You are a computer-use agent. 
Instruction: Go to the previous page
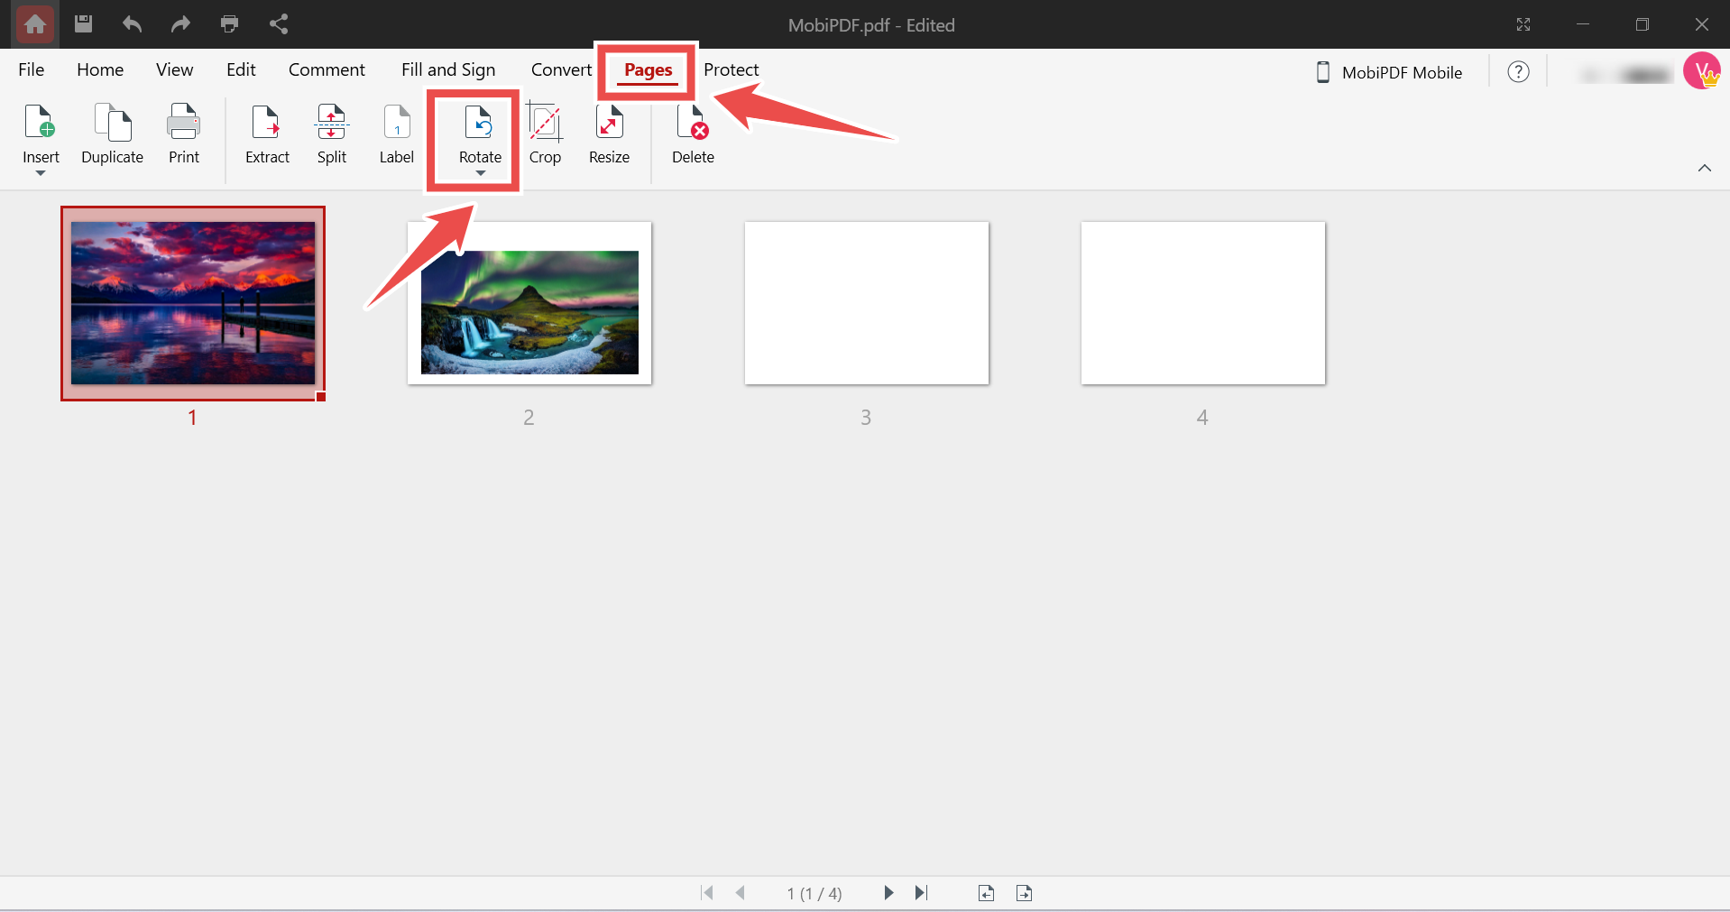741,893
